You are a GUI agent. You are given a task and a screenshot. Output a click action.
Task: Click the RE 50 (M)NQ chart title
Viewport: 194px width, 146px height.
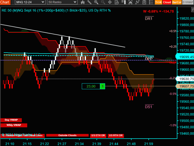point(56,10)
